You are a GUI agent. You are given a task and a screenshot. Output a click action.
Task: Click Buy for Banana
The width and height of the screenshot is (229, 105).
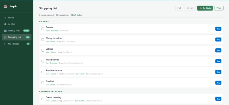[x=218, y=29]
